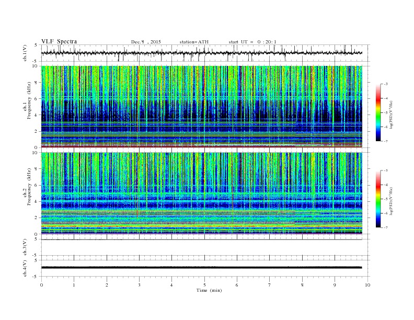Click x-axis tick label "5" on time axis
Screen dimensions: 414x320
pyautogui.click(x=204, y=285)
